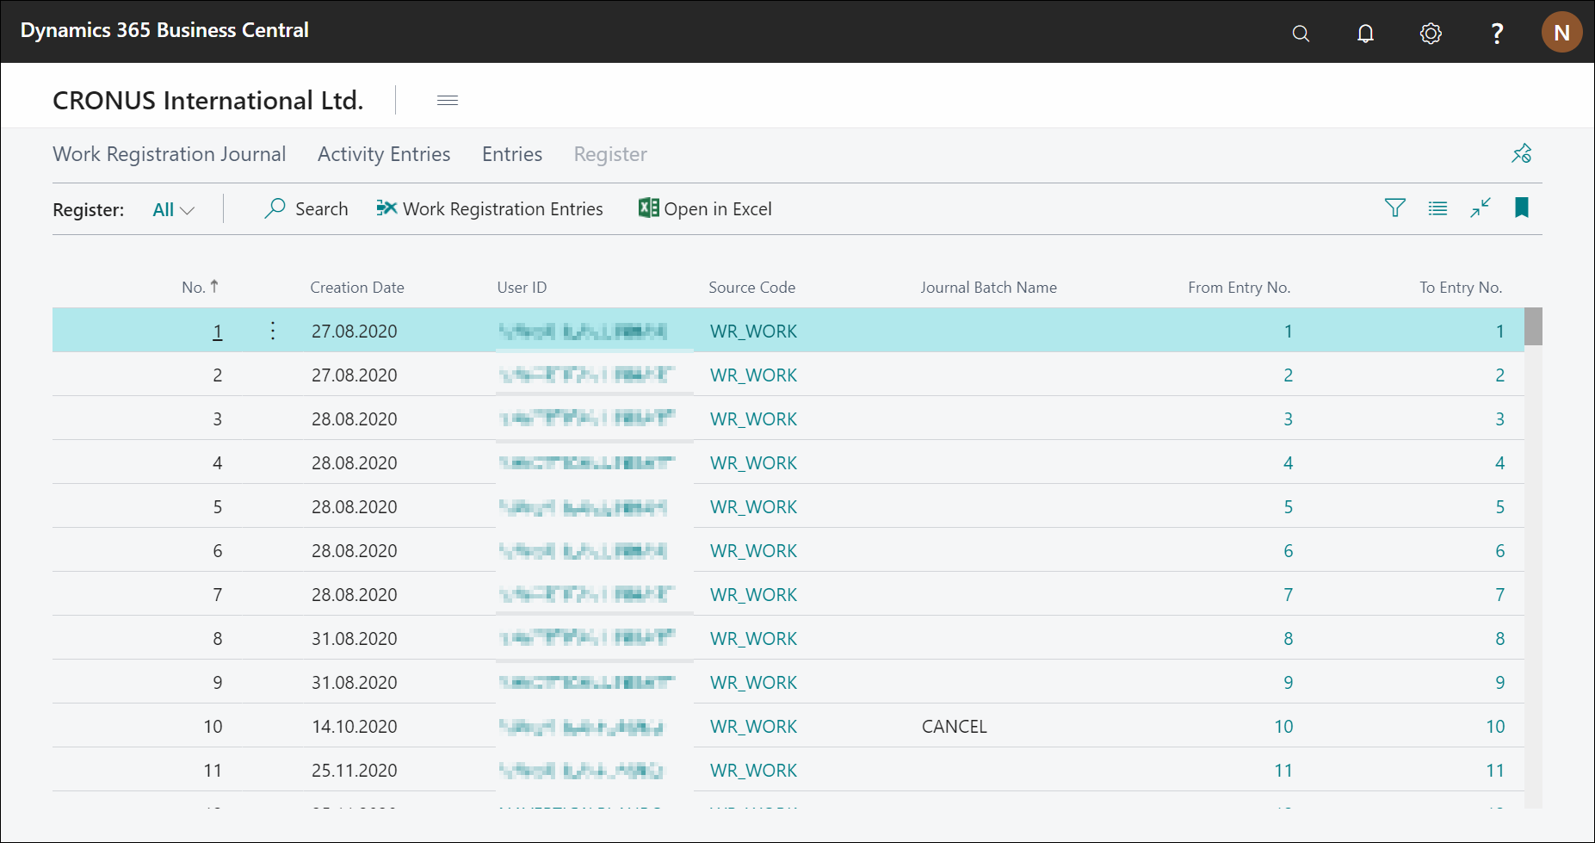Sort by Source Code column header

[x=751, y=288]
